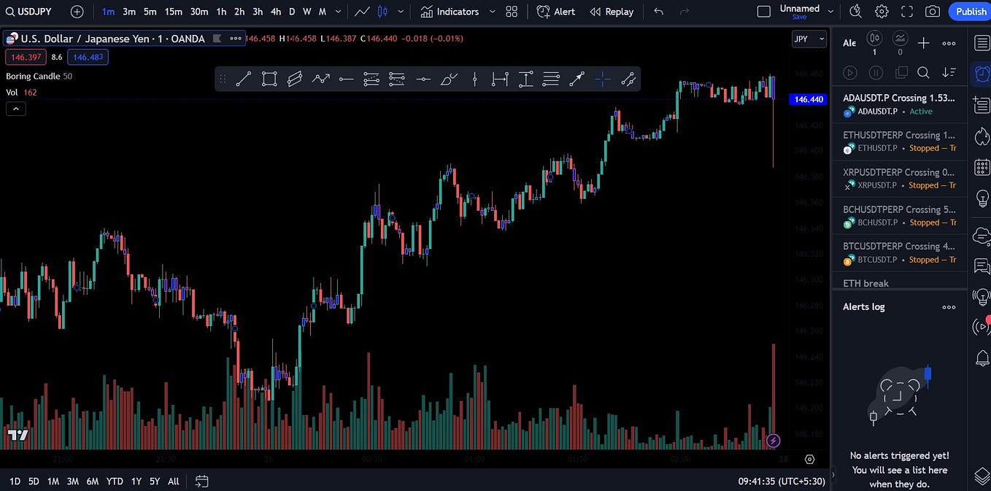
Task: Select the 1Y range tab at bottom
Action: [x=136, y=481]
